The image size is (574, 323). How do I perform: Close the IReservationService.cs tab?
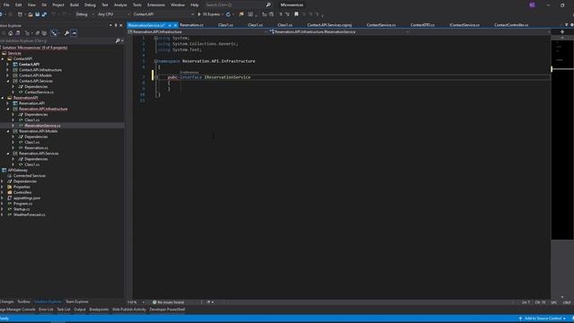coord(175,25)
